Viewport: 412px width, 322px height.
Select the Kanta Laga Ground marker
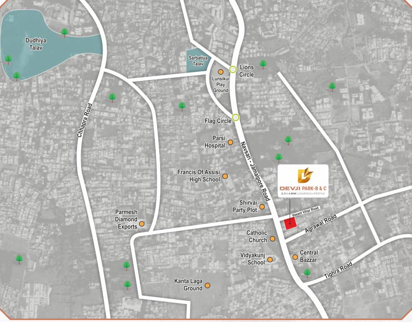pyautogui.click(x=208, y=286)
